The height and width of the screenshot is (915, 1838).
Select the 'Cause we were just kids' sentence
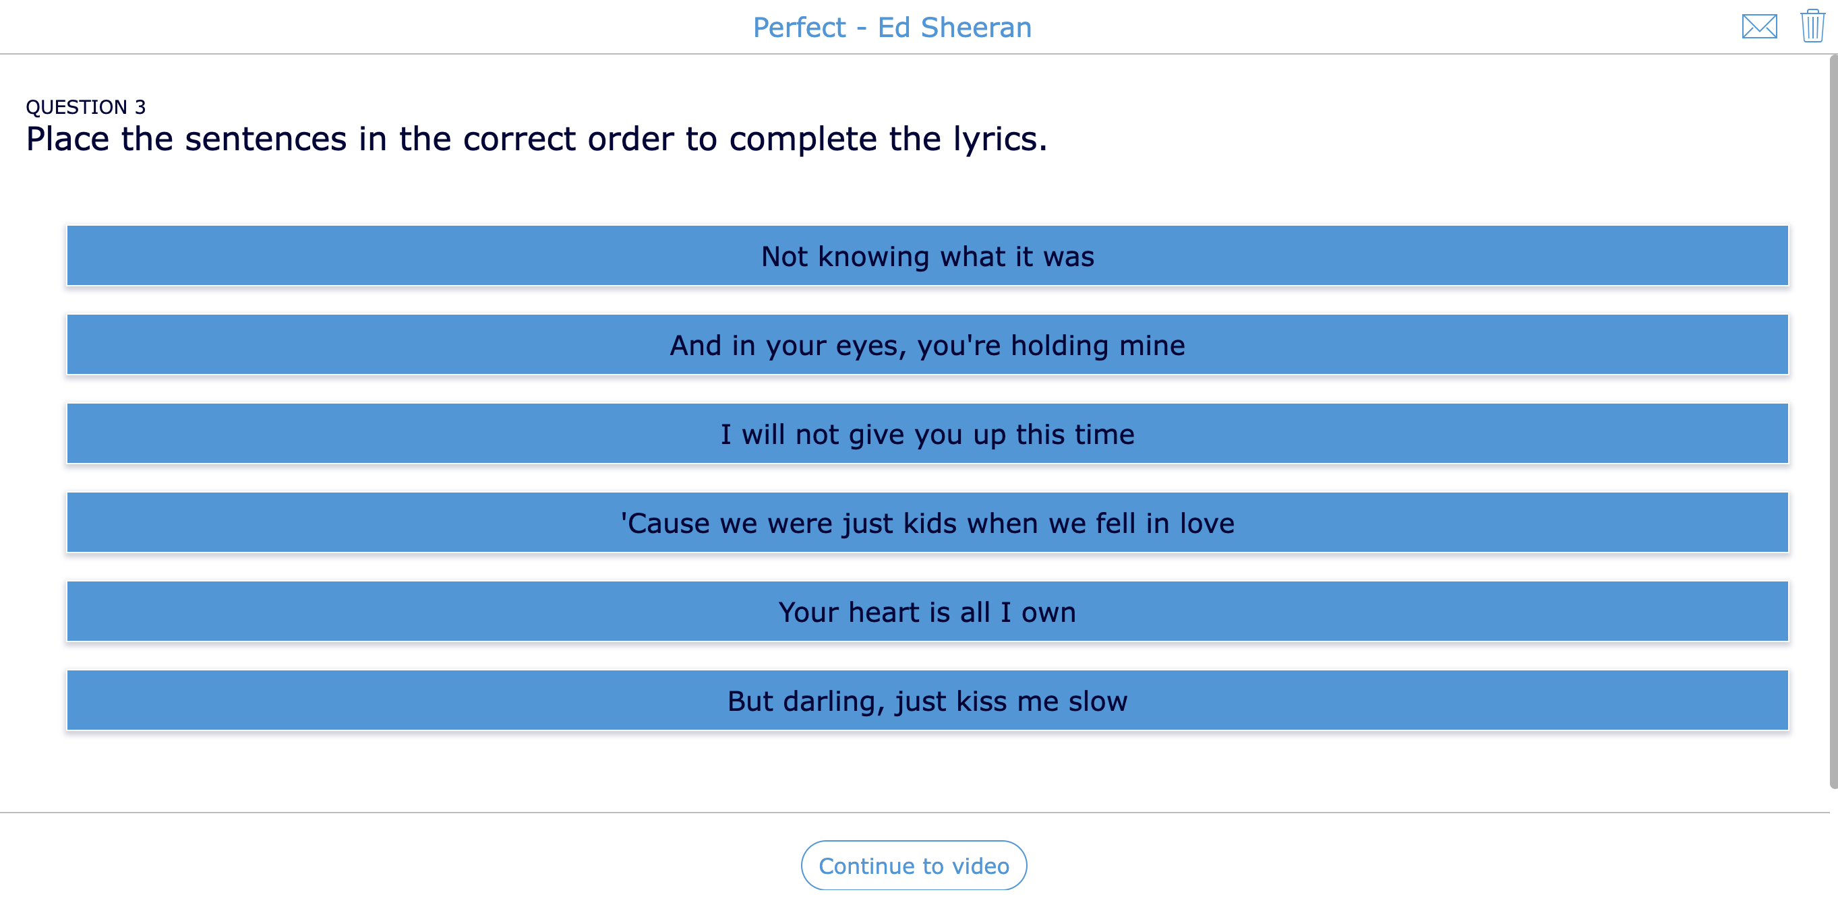click(x=928, y=522)
